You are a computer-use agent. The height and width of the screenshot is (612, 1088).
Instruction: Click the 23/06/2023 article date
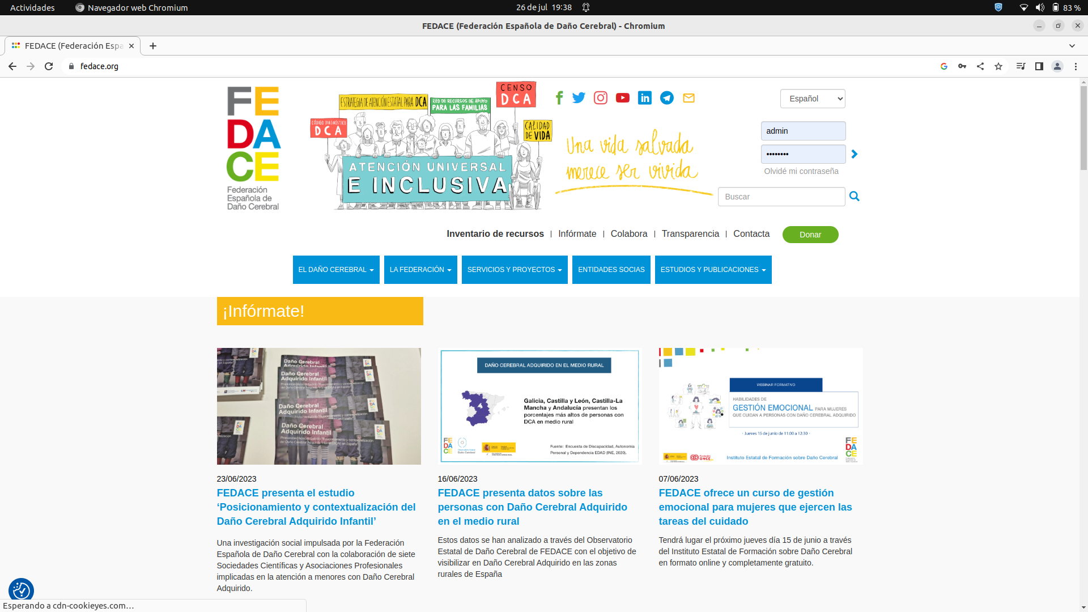tap(236, 479)
